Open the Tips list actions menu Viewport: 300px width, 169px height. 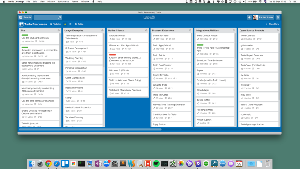[x=59, y=30]
